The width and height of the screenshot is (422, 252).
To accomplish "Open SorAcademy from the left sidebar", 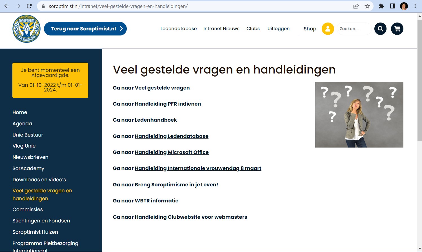I will click(28, 168).
